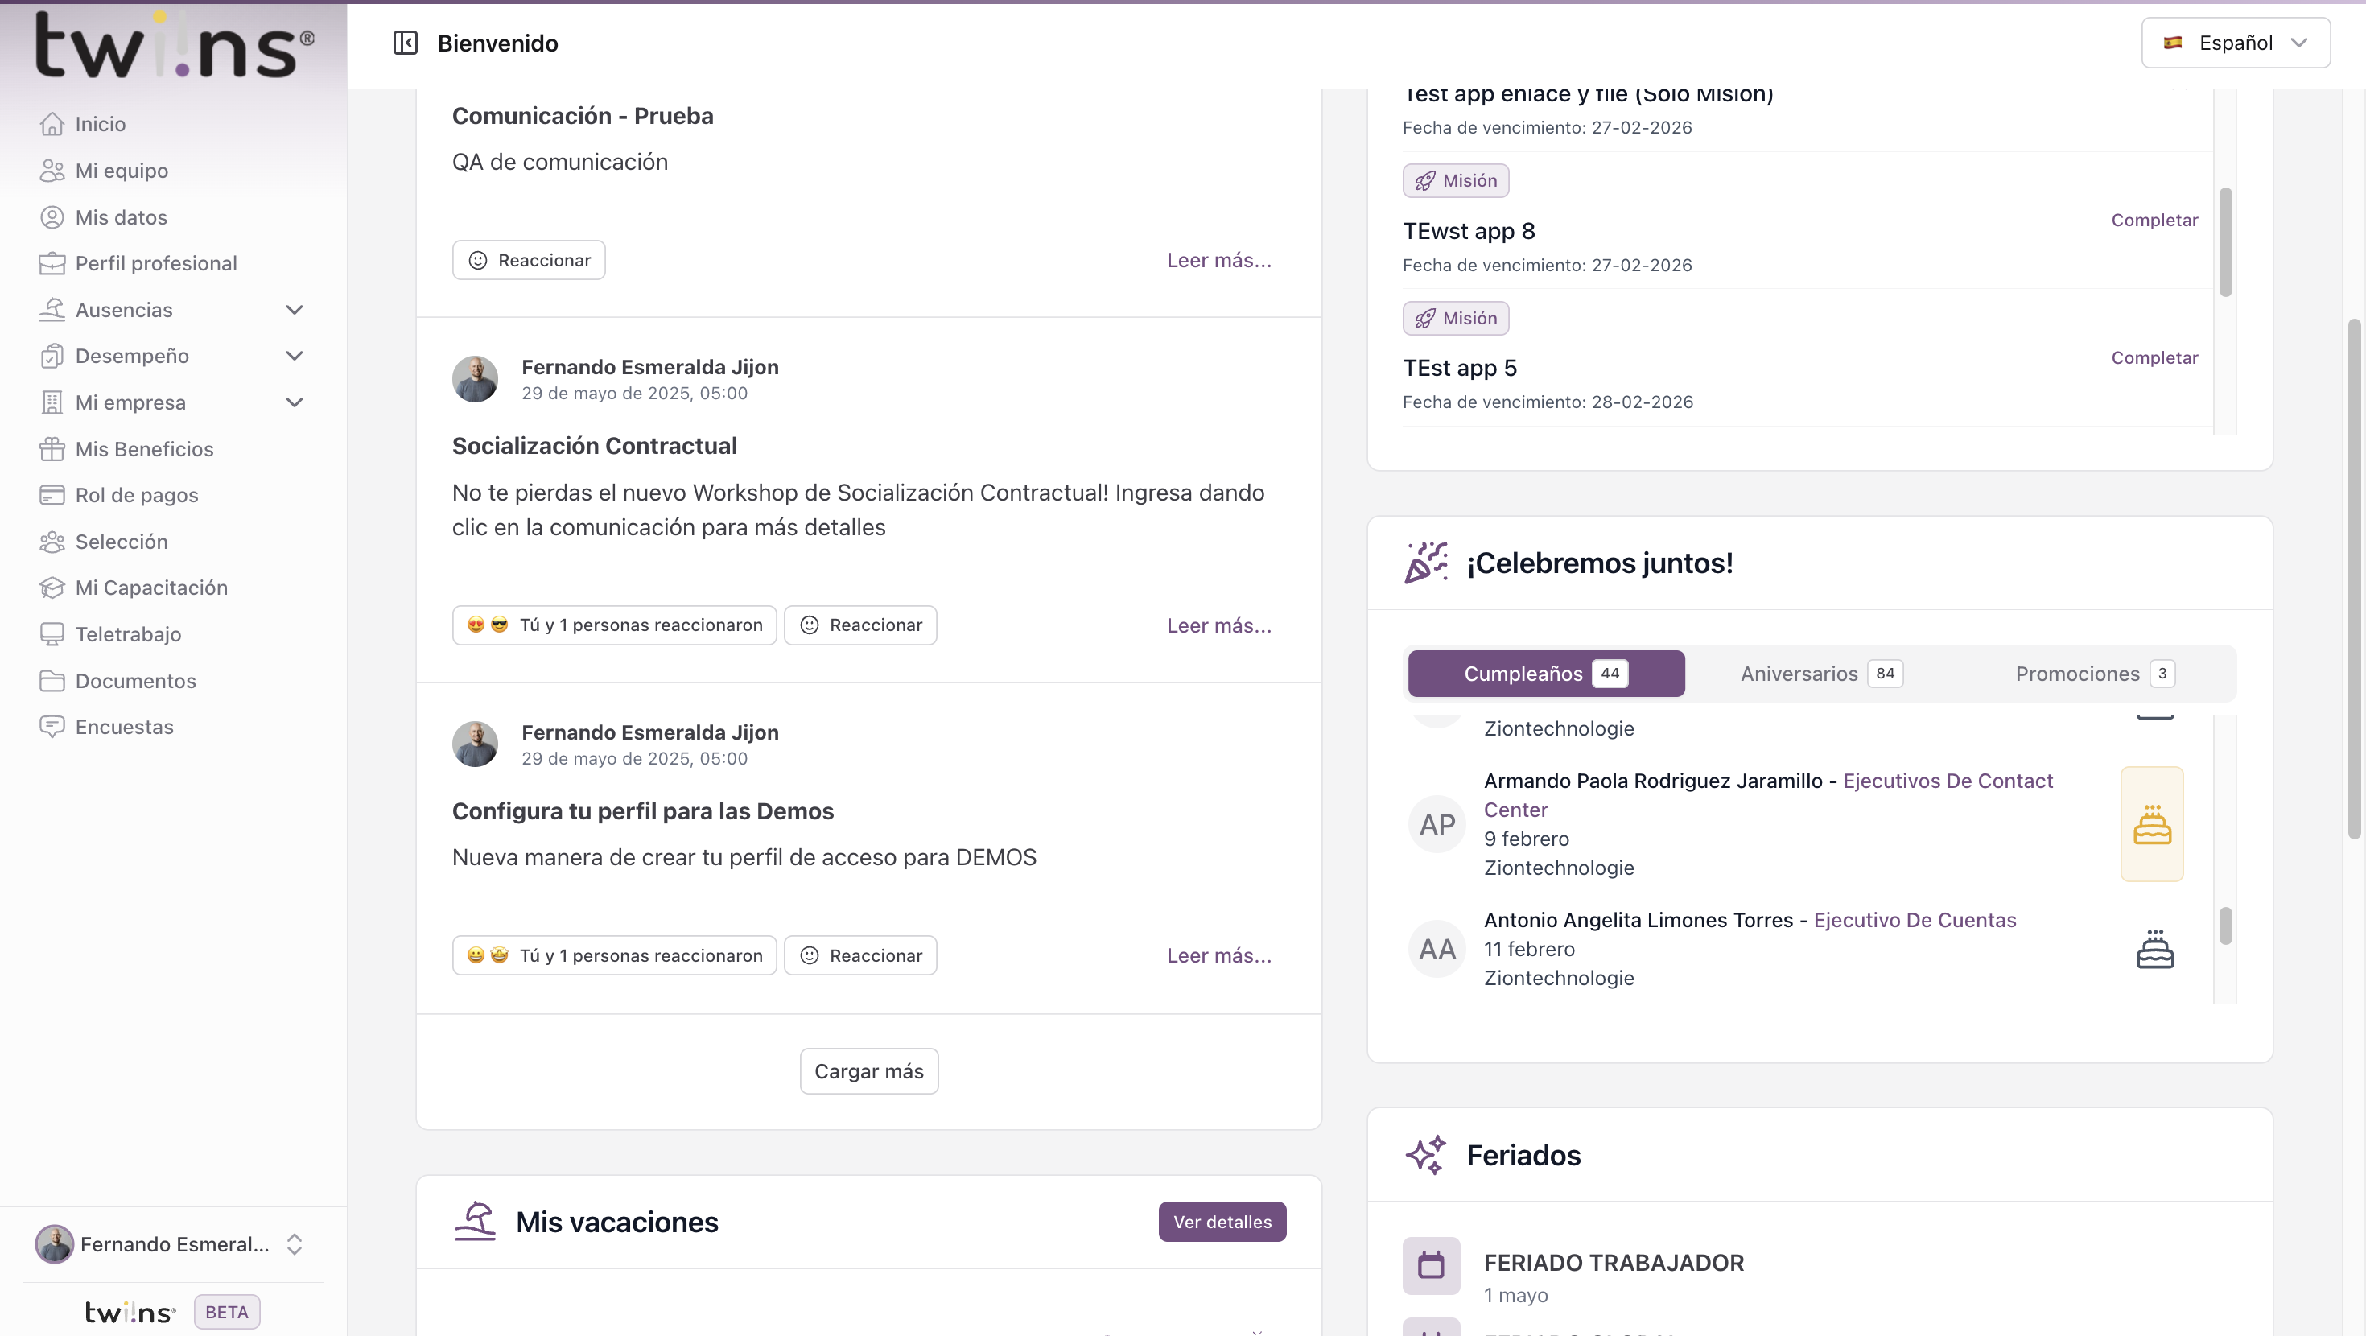Image resolution: width=2366 pixels, height=1336 pixels.
Task: Toggle reactions on Socialización Contractual post
Action: coord(613,625)
